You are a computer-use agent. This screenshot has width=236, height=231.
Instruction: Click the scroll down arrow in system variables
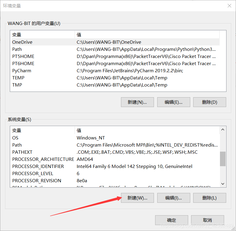(x=223, y=184)
